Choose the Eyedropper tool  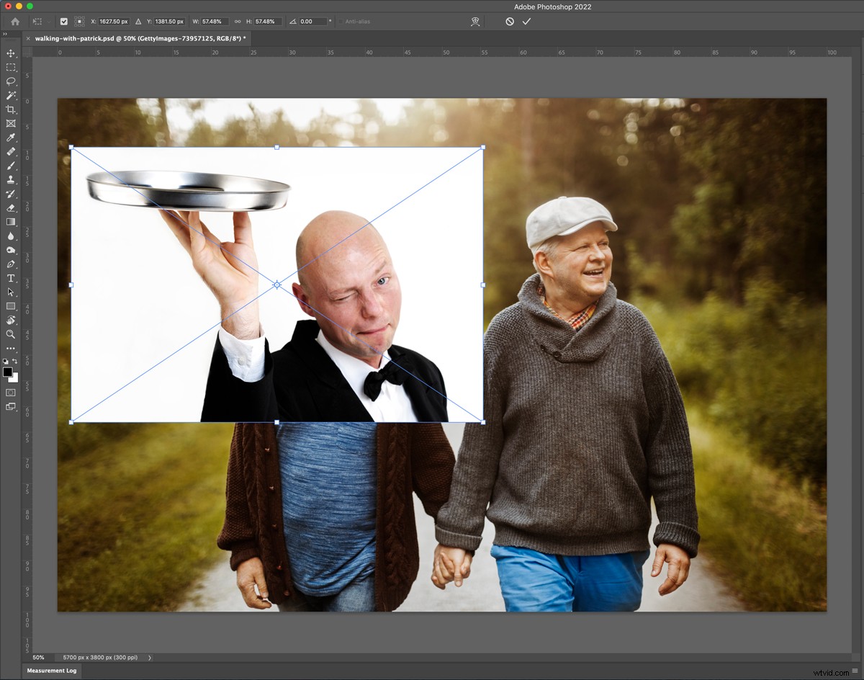(x=11, y=138)
